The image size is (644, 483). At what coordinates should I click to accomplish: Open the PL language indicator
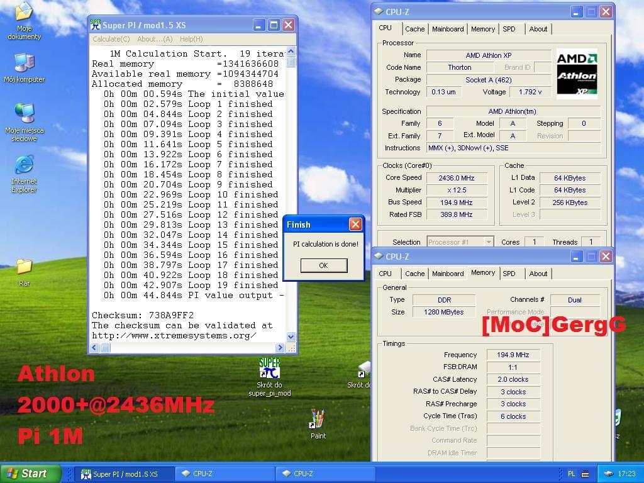[x=571, y=474]
